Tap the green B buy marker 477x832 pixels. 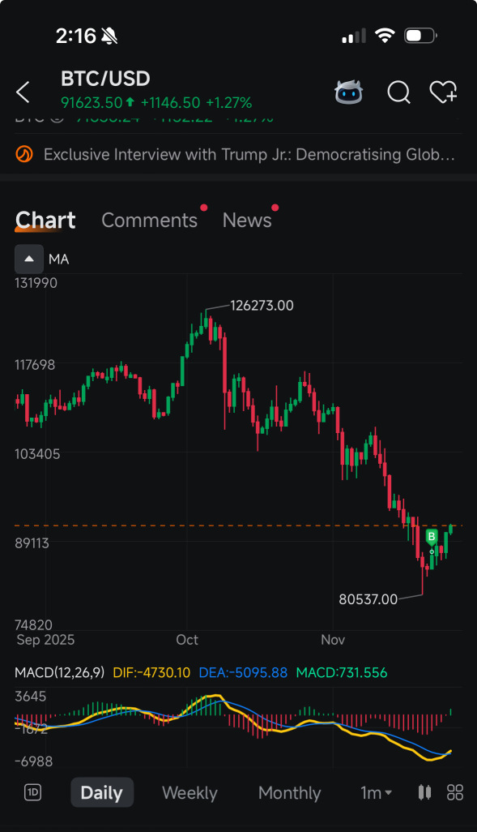[x=432, y=537]
